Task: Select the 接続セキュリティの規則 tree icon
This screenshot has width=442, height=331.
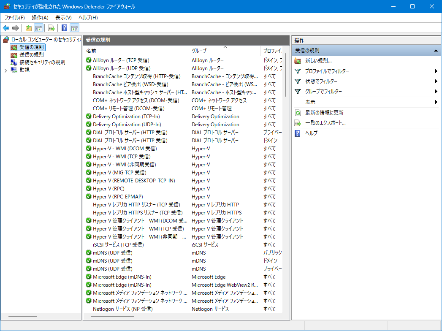Action: pyautogui.click(x=14, y=62)
